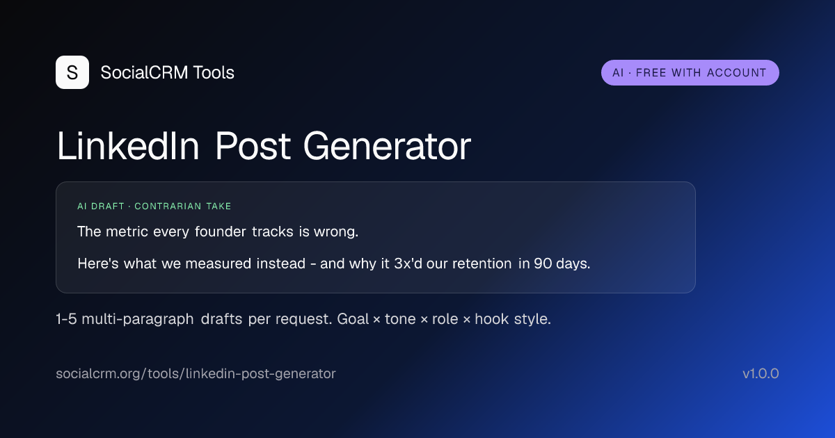Image resolution: width=835 pixels, height=438 pixels.
Task: Select the line "The metric every founder tracks is wrong."
Action: 218,232
